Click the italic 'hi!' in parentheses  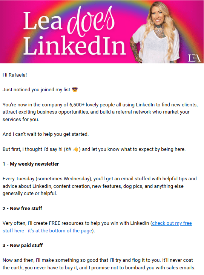tap(68, 149)
